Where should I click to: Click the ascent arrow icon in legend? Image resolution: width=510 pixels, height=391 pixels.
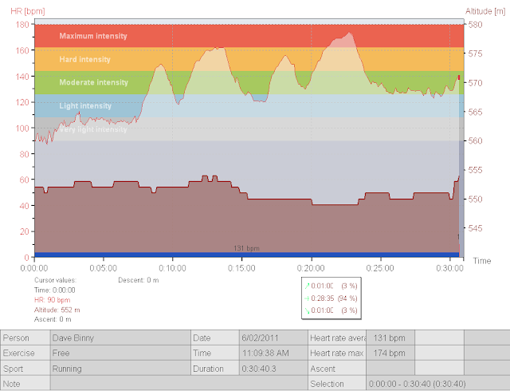[x=307, y=286]
